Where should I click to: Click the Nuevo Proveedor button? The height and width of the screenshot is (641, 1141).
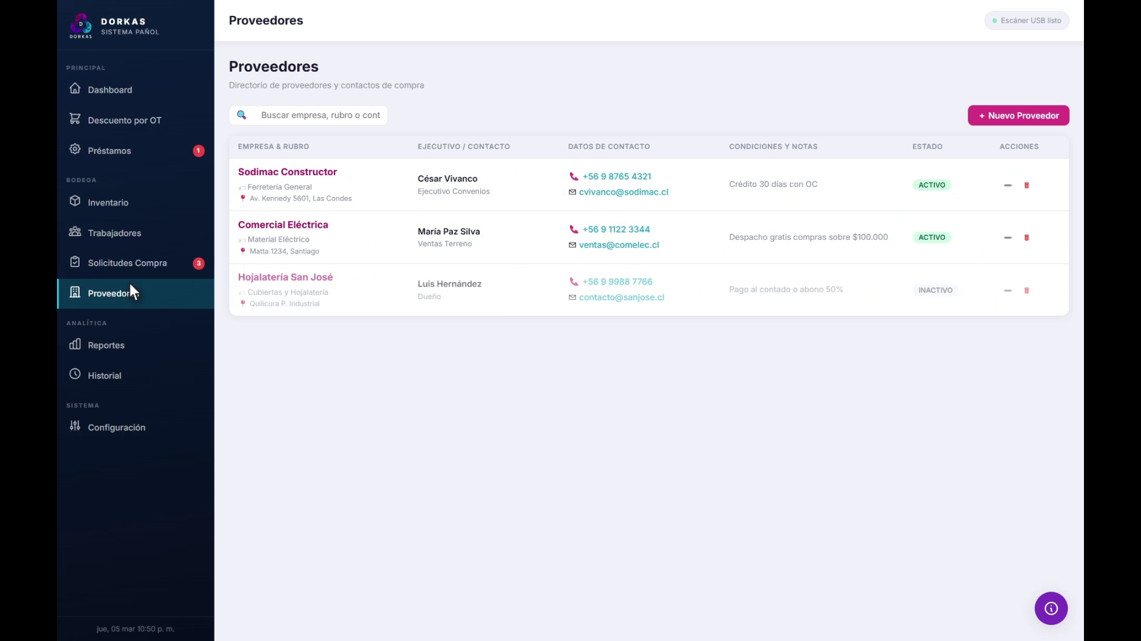[1018, 116]
